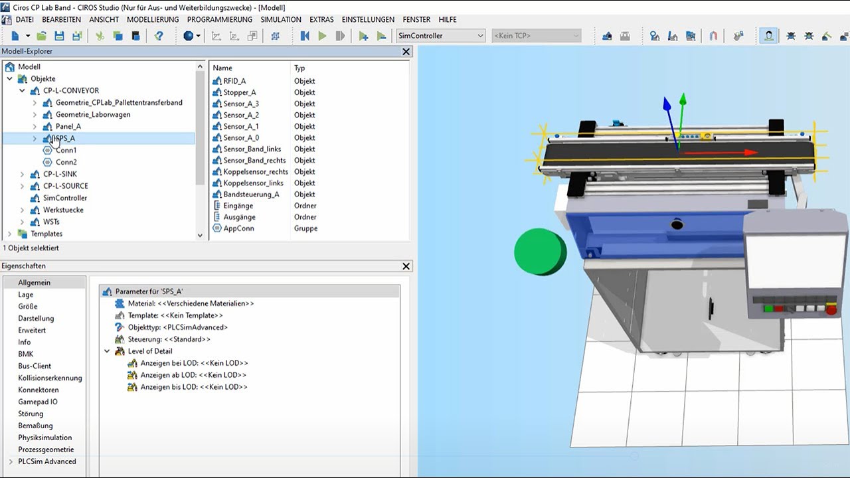Start simulation with the green play button
This screenshot has width=850, height=478.
[x=323, y=36]
